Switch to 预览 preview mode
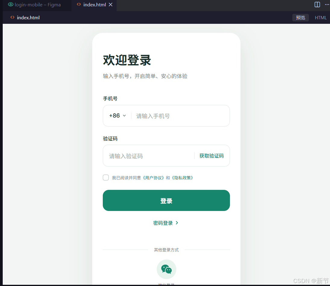 point(300,18)
